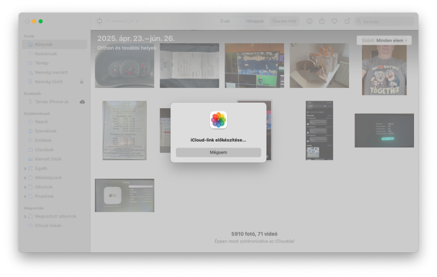This screenshot has height=277, width=437.
Task: Select the phone screenshot thumbnail
Action: pyautogui.click(x=320, y=131)
